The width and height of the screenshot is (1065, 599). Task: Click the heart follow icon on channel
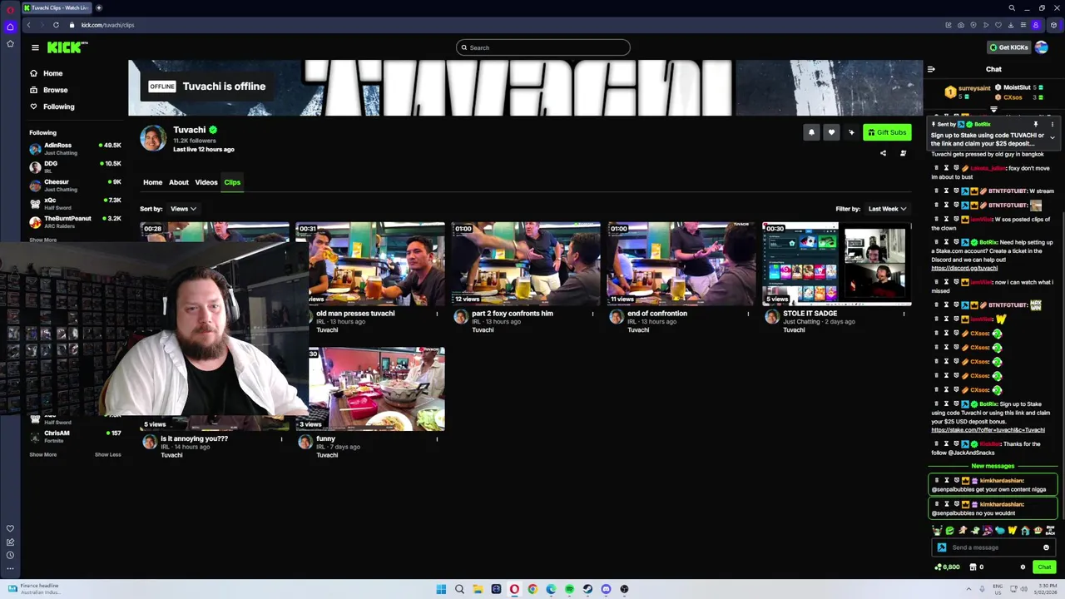[x=831, y=132]
